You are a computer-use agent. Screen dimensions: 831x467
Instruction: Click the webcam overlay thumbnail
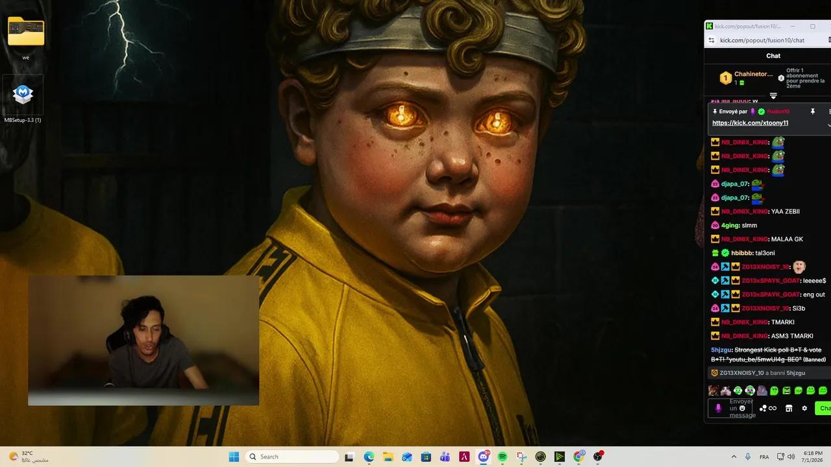click(143, 341)
